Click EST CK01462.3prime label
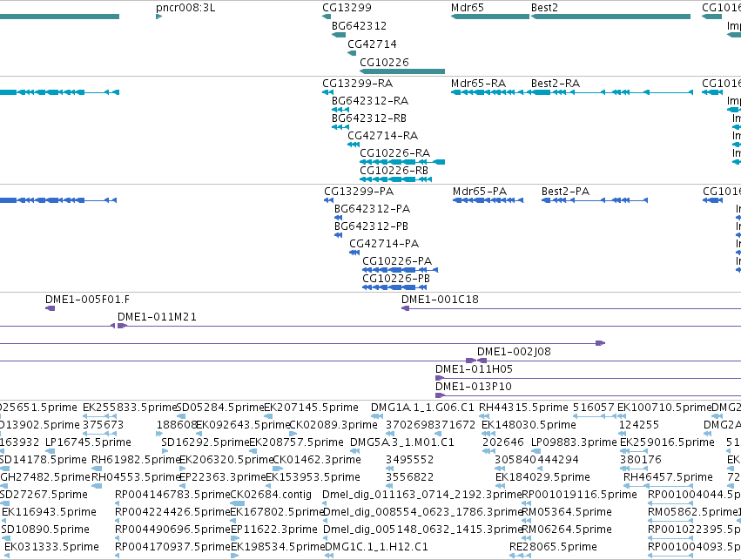741x560 pixels. tap(317, 460)
